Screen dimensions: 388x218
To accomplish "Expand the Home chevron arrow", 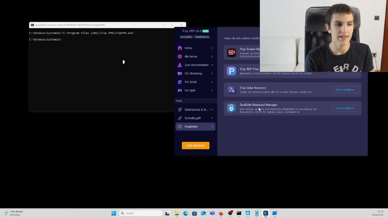I will 212,48.
